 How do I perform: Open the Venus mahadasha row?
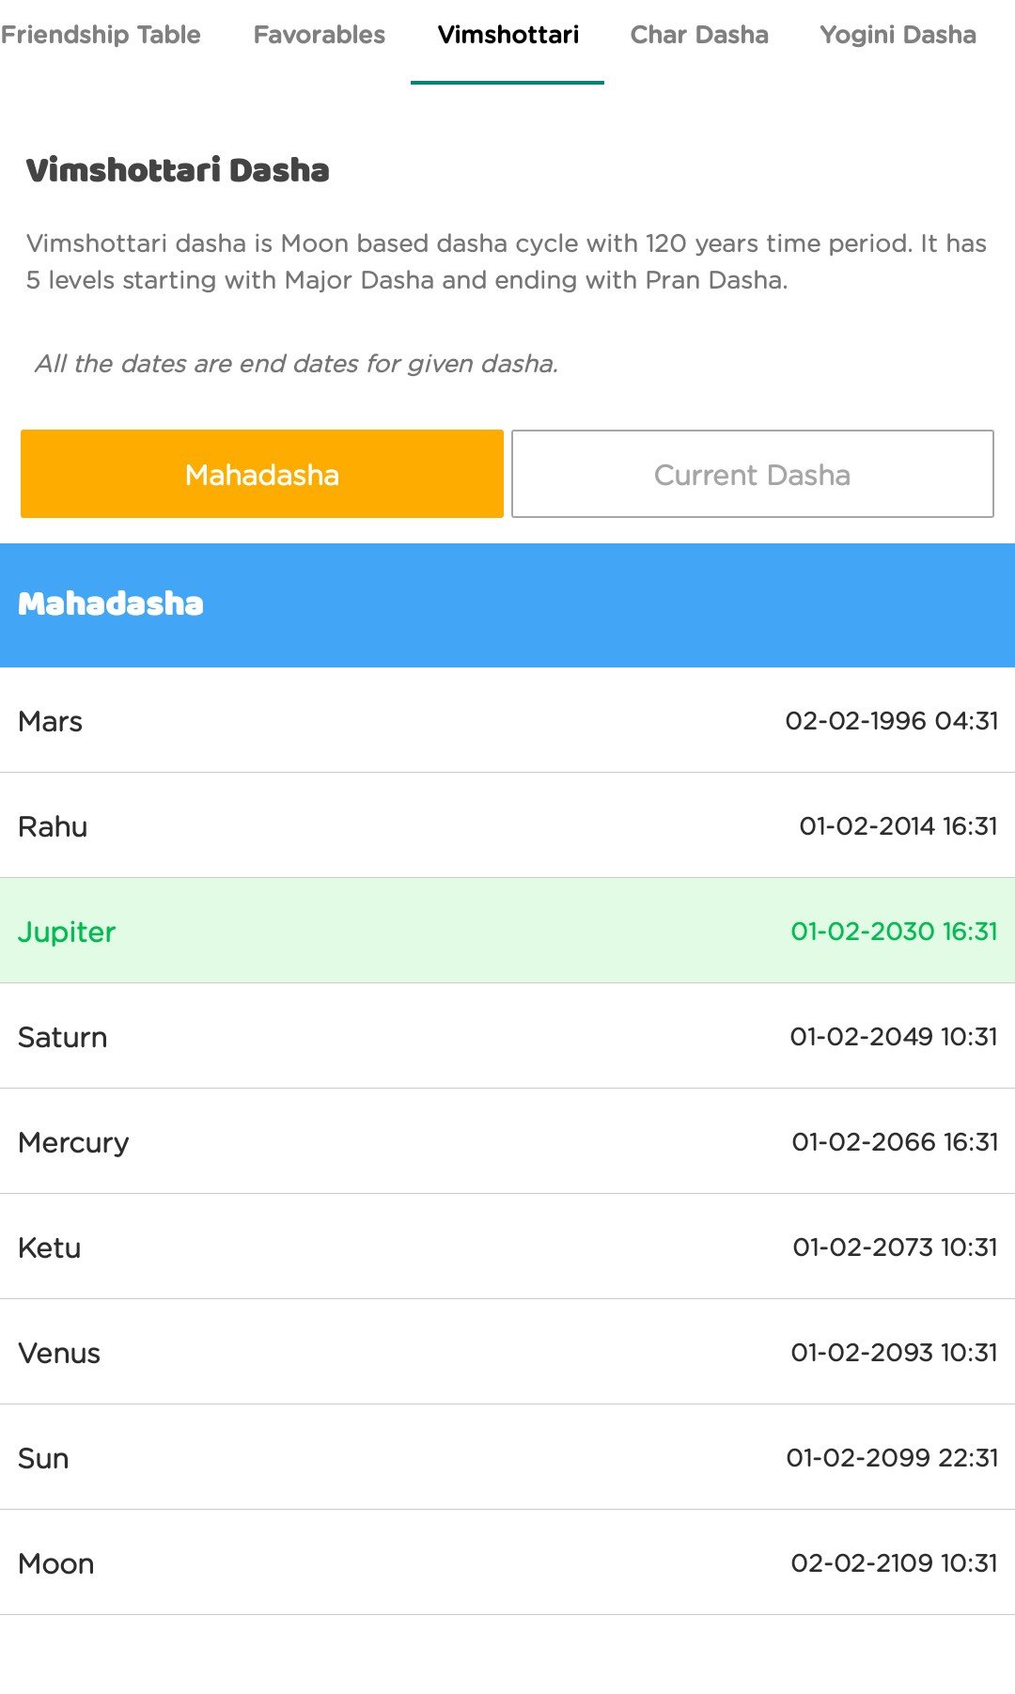pyautogui.click(x=507, y=1353)
